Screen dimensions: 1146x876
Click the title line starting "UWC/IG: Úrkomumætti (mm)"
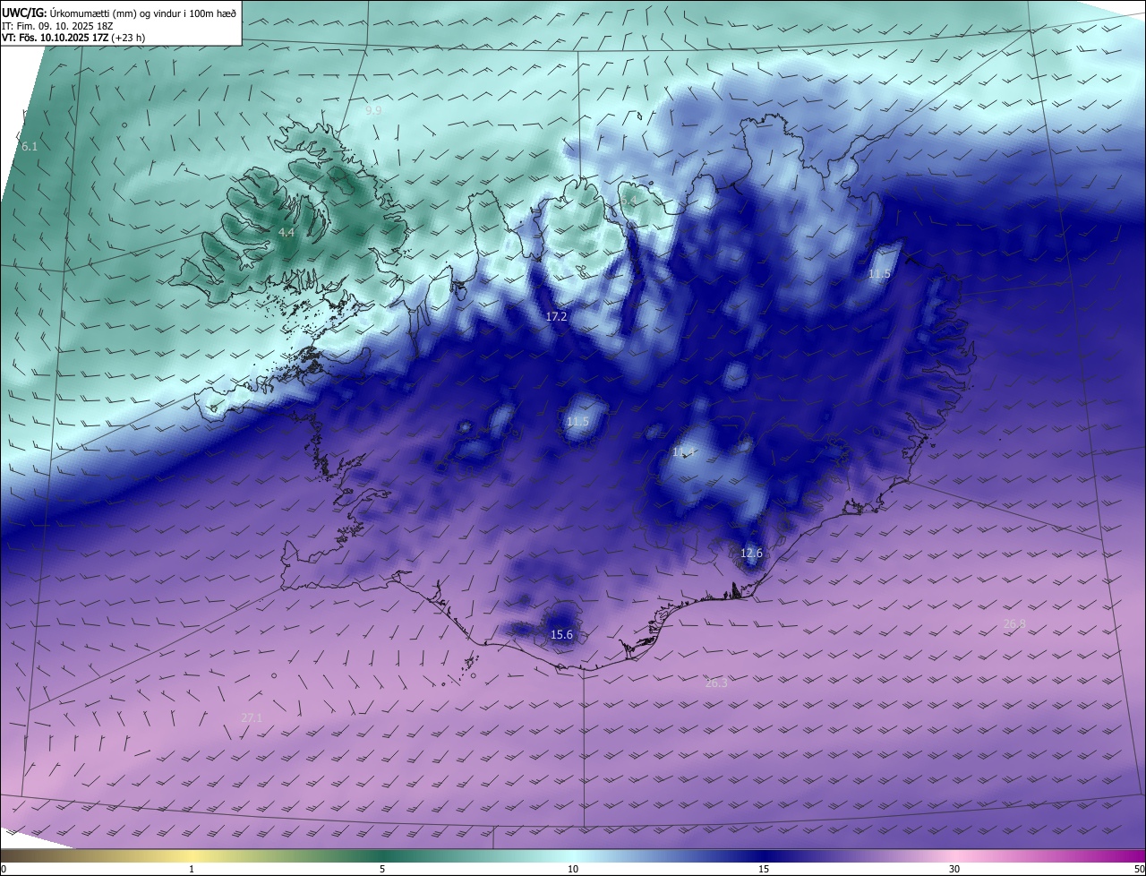click(119, 13)
